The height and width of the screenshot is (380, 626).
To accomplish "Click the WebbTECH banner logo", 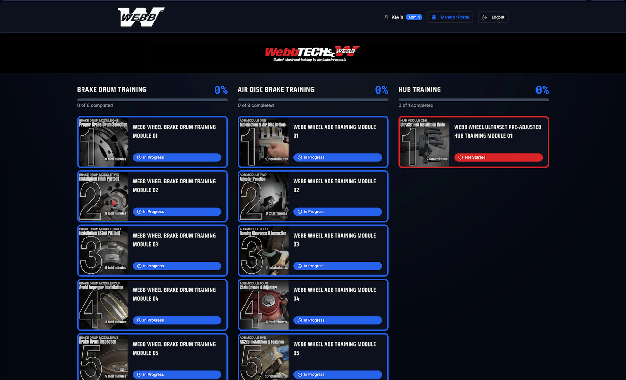I will coord(312,53).
